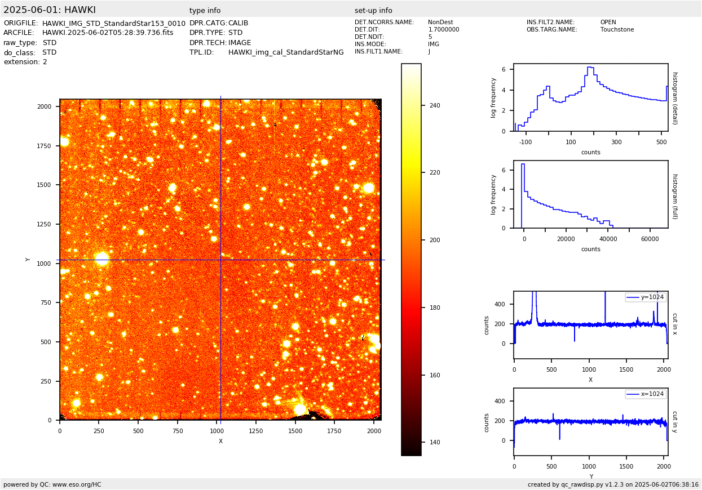Screen dimensions: 702x490
Task: Click the page title "2025-06-01: HAWKI"
Action: tap(50, 10)
